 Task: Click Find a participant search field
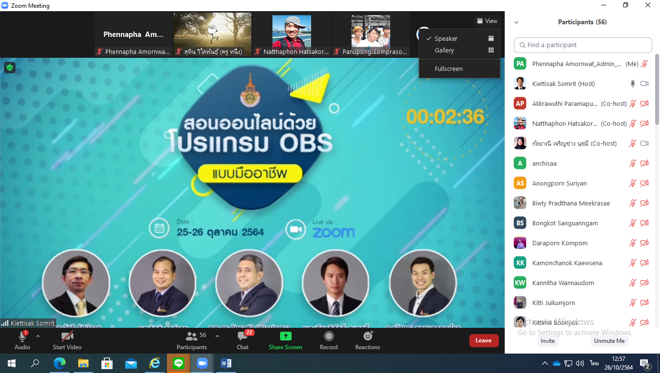coord(583,45)
